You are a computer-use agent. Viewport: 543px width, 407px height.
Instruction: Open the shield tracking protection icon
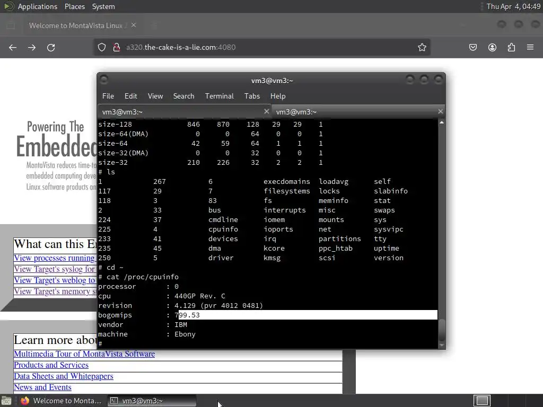[x=101, y=47]
